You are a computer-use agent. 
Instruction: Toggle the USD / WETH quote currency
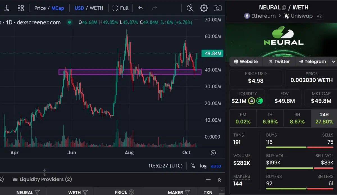[x=89, y=8]
